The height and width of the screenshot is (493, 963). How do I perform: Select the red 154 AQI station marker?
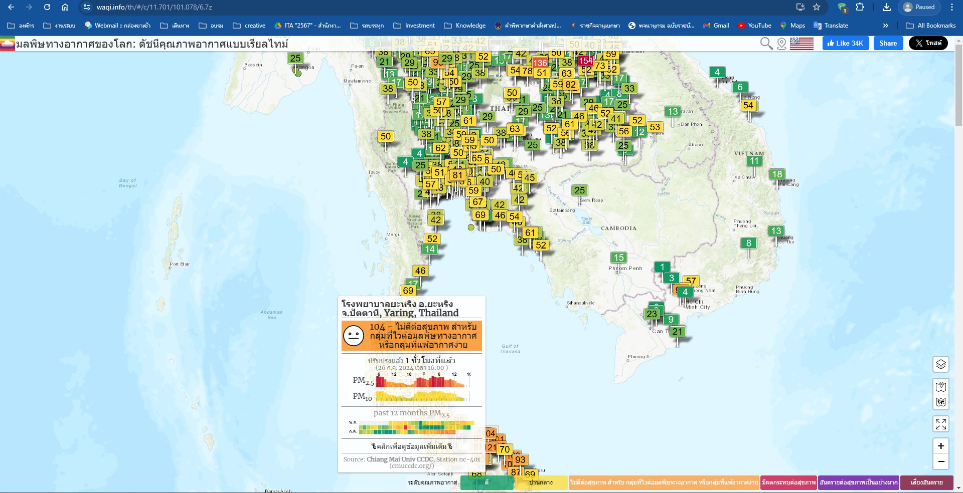coord(585,61)
